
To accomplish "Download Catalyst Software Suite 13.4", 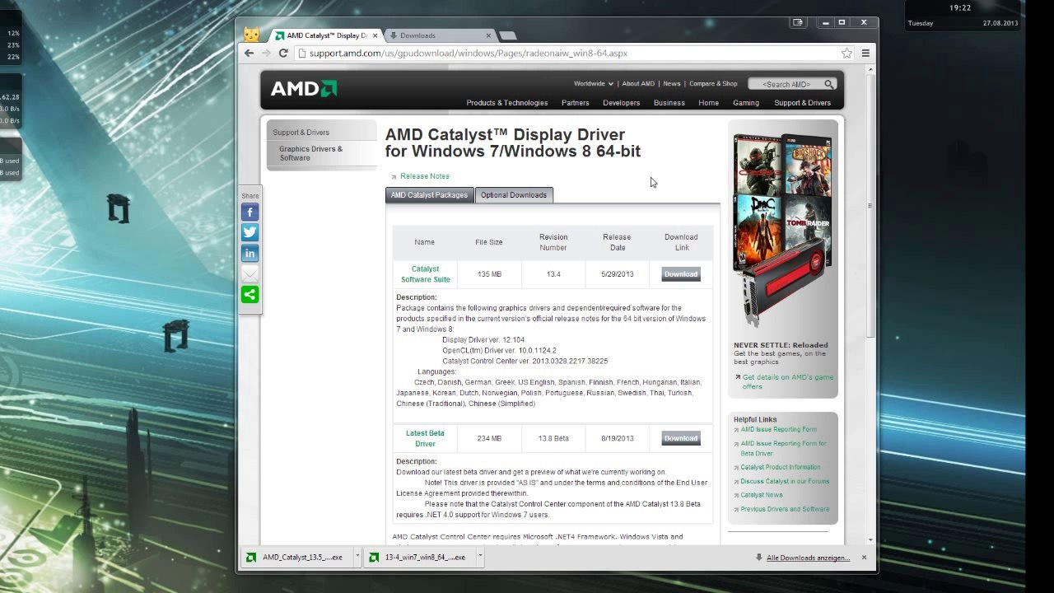I will (x=681, y=274).
